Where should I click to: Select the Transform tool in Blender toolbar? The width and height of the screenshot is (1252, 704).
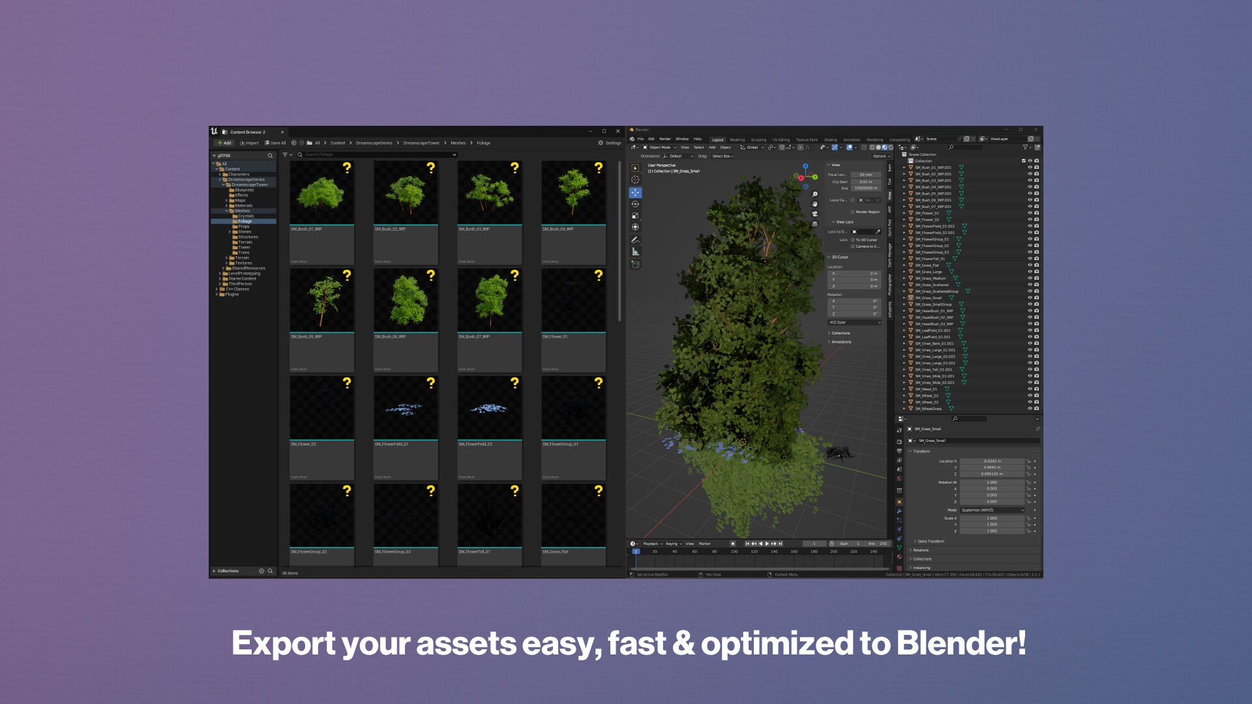click(x=635, y=227)
